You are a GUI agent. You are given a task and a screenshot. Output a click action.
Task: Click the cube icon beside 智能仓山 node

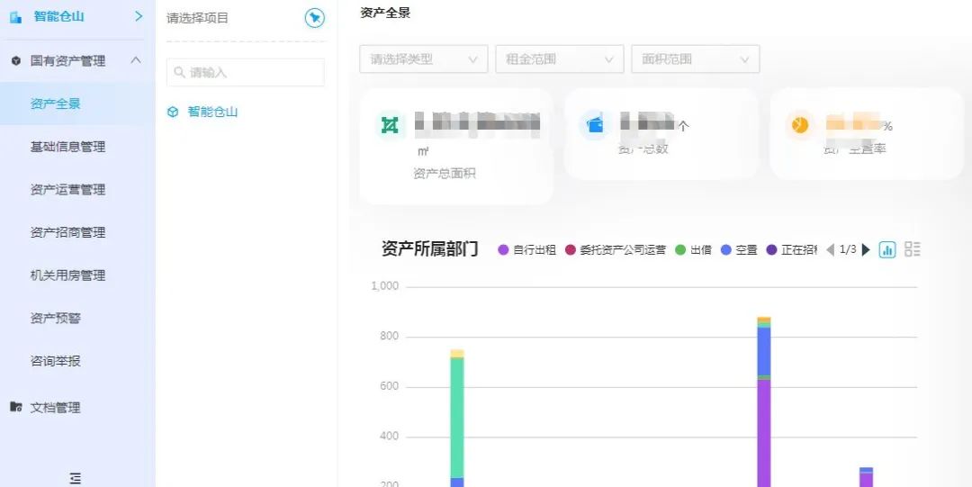[x=173, y=112]
